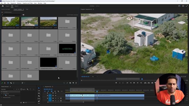This screenshot has width=189, height=106.
Task: Click the Find magnifier icon in Project panel
Action: (x=67, y=83)
